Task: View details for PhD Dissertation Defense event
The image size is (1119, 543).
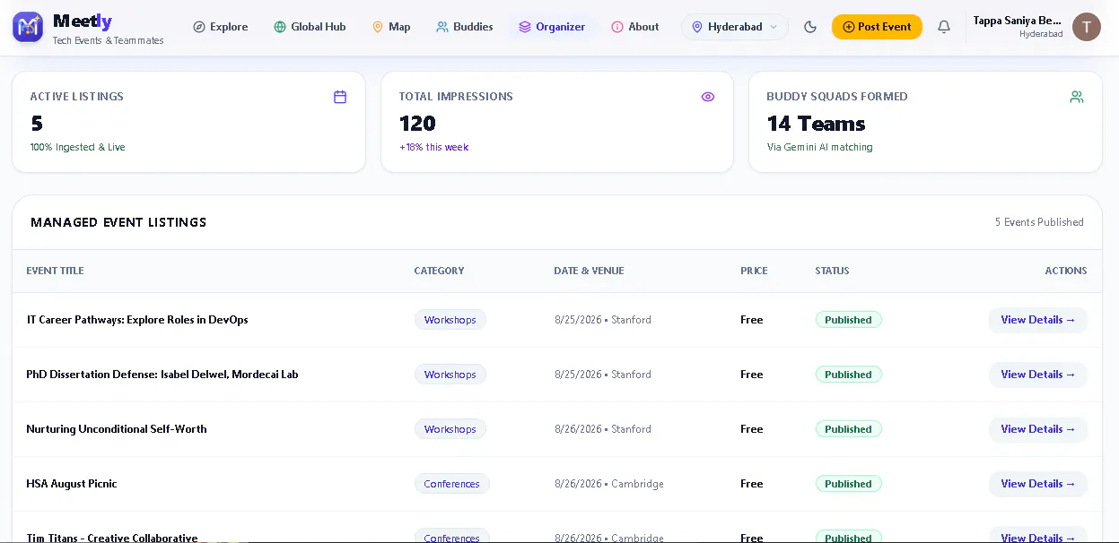Action: click(x=1038, y=375)
